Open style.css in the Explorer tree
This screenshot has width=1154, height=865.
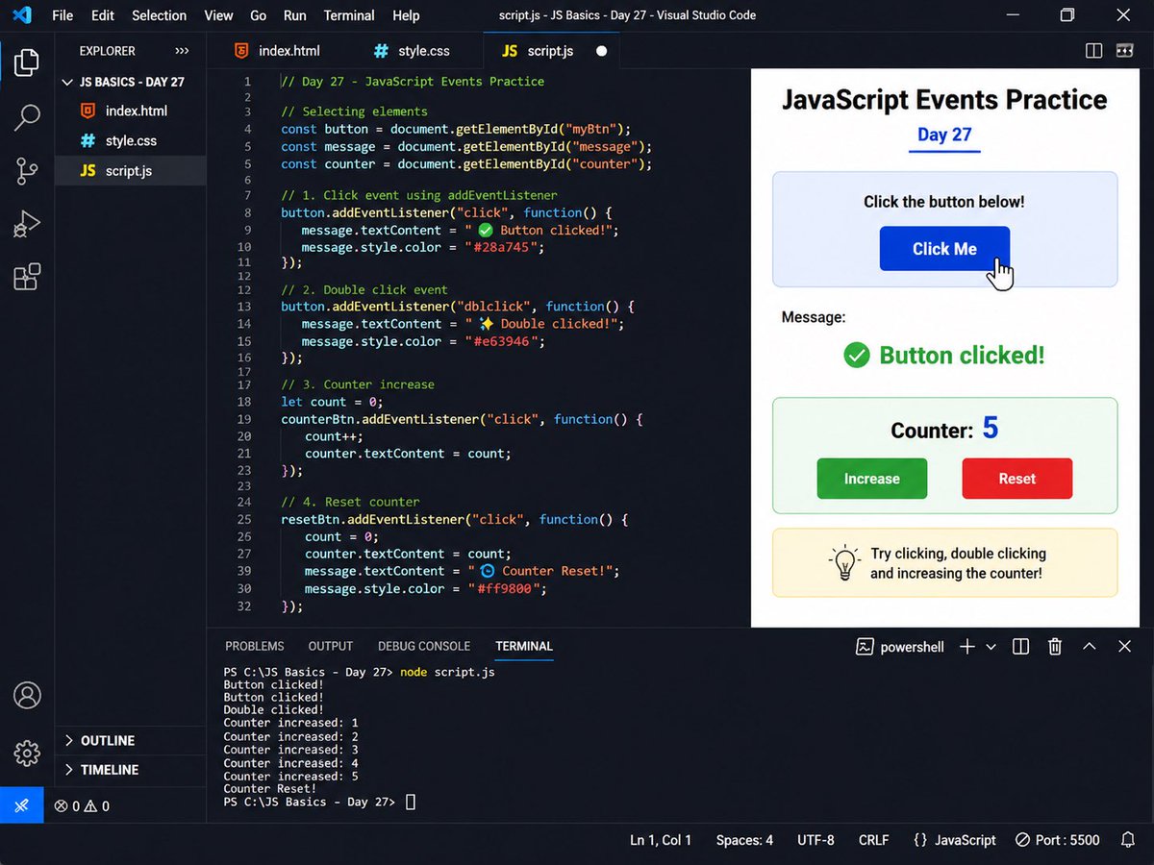131,141
